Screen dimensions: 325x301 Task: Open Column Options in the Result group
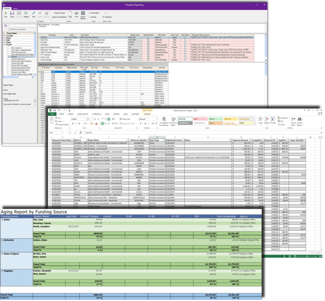(x=83, y=14)
